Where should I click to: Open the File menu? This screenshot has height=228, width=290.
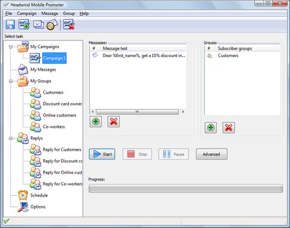click(8, 14)
